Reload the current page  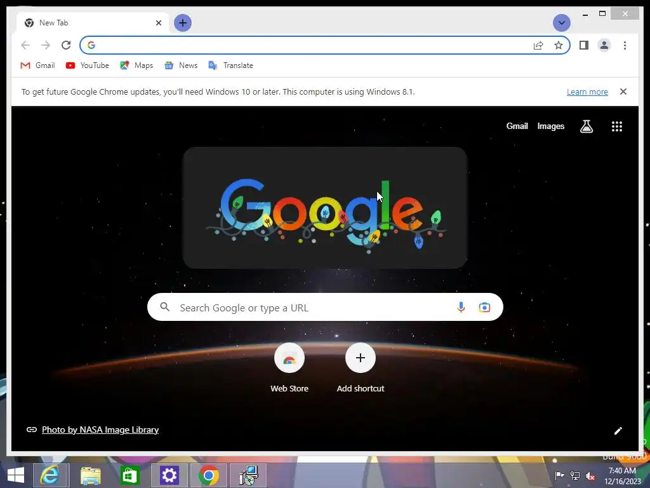(x=66, y=45)
